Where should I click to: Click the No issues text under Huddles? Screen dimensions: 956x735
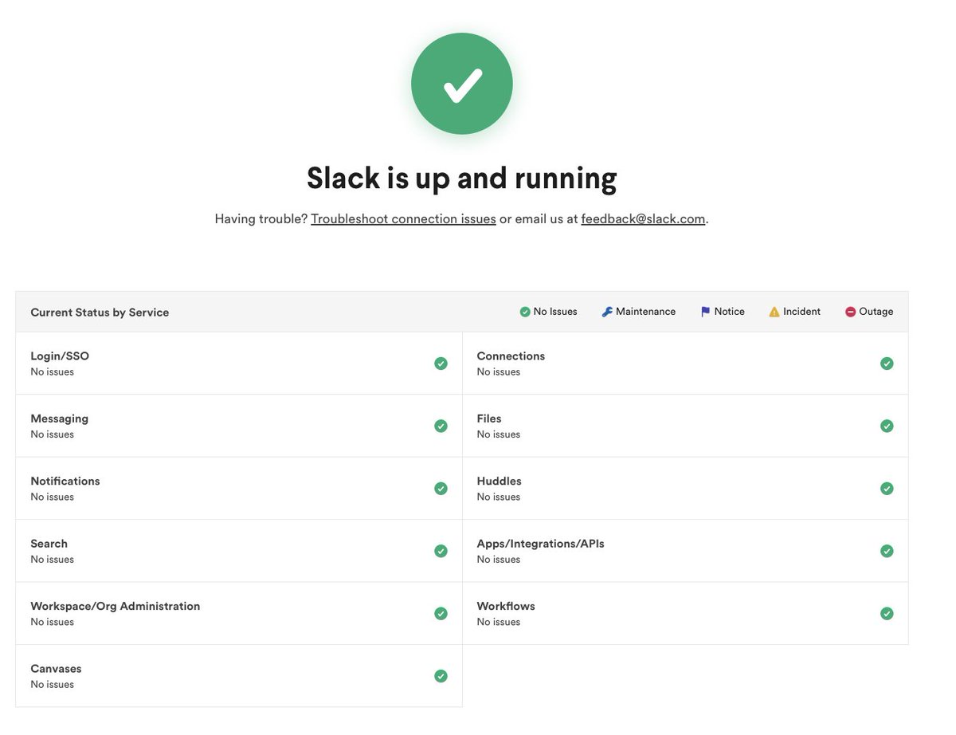(x=499, y=497)
